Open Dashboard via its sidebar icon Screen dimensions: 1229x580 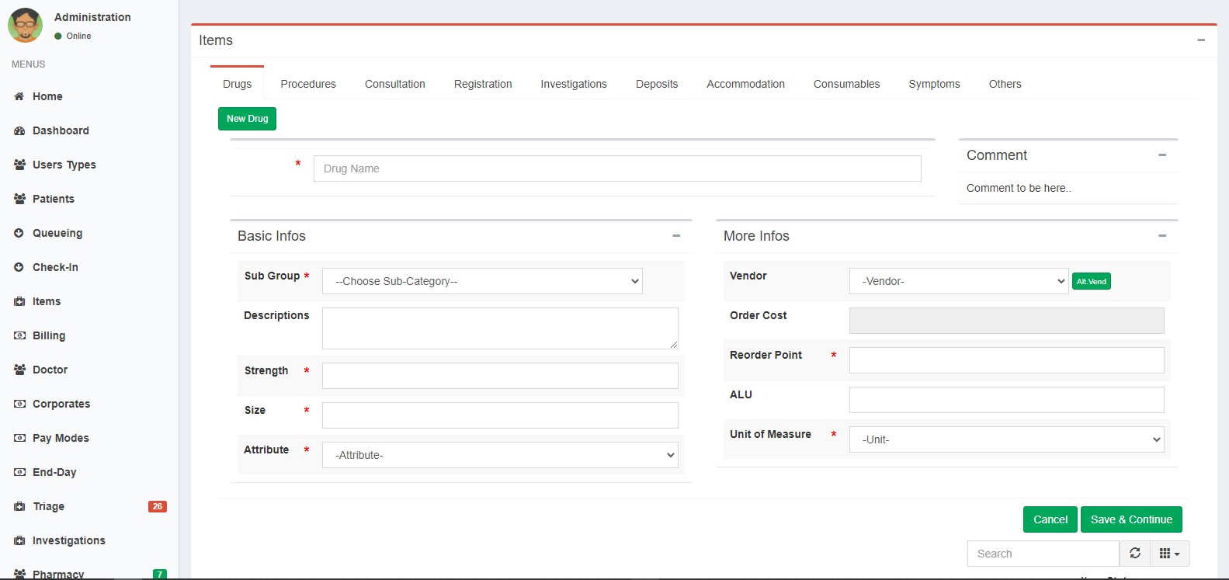coord(19,130)
